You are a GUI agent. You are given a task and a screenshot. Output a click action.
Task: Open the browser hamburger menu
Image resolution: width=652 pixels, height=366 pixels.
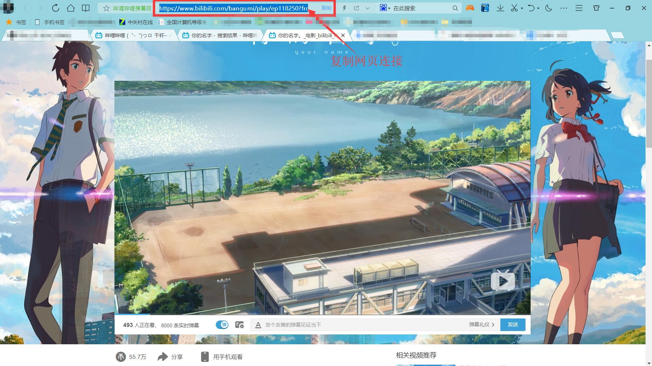tap(579, 8)
